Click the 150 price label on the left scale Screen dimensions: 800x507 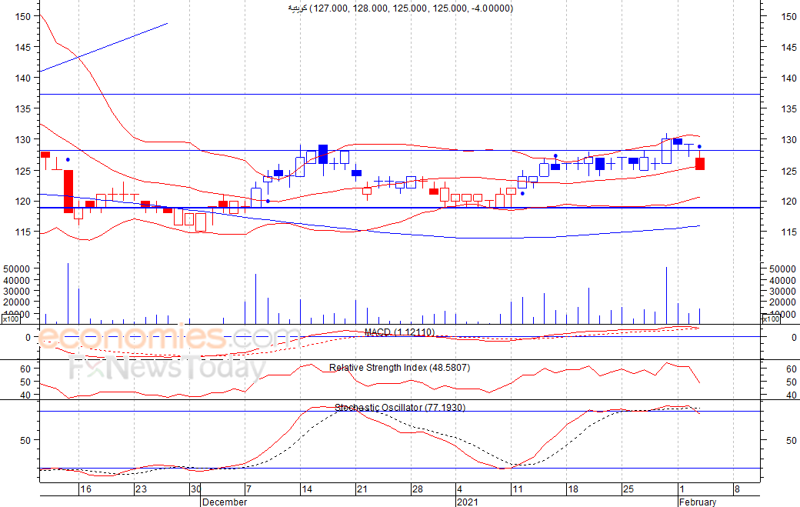click(23, 16)
